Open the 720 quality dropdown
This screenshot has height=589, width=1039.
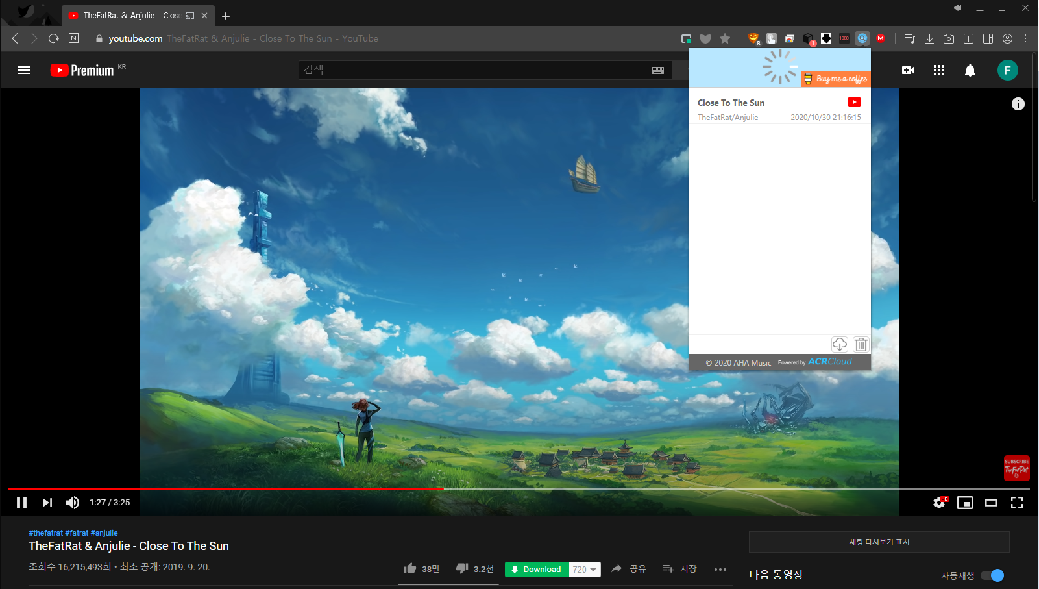(585, 570)
